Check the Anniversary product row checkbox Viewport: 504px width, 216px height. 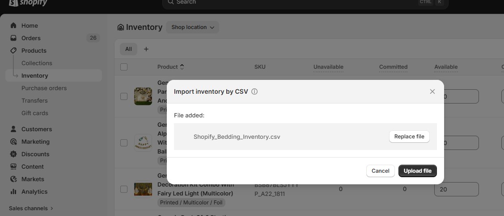(x=124, y=143)
